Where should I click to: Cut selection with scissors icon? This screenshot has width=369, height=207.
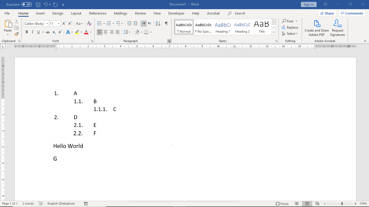coord(16,22)
